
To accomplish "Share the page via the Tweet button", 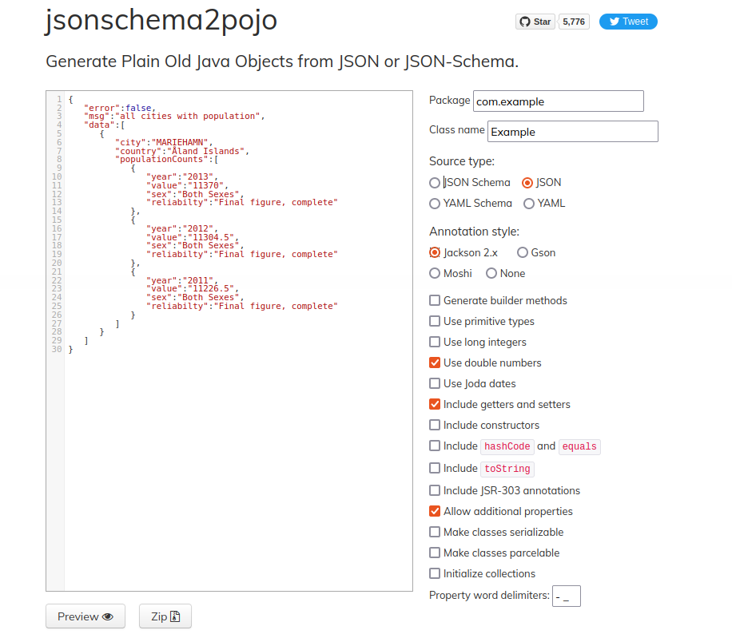I will [x=628, y=22].
